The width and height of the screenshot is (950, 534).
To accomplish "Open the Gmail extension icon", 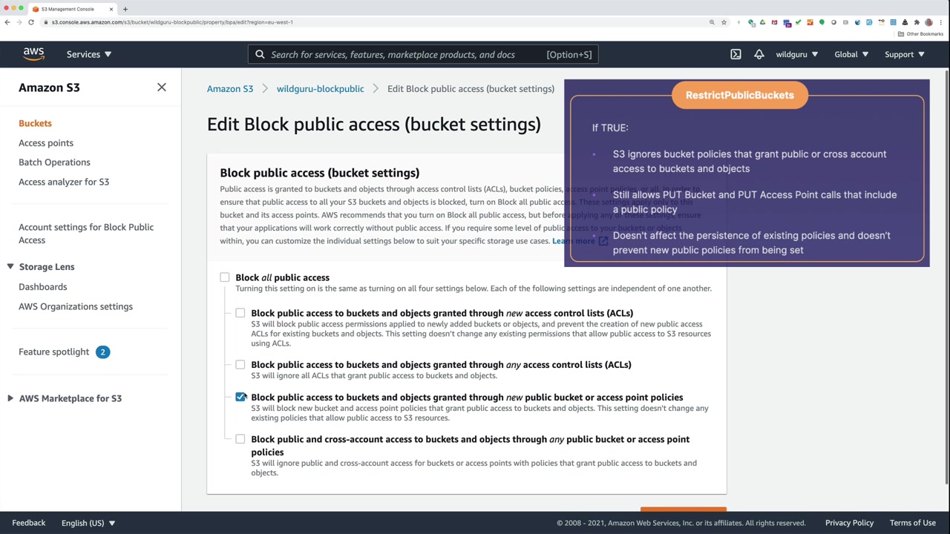I will [x=774, y=22].
